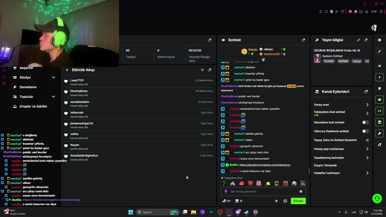Toggle Abonelere özel sohbet switch

(x=365, y=122)
